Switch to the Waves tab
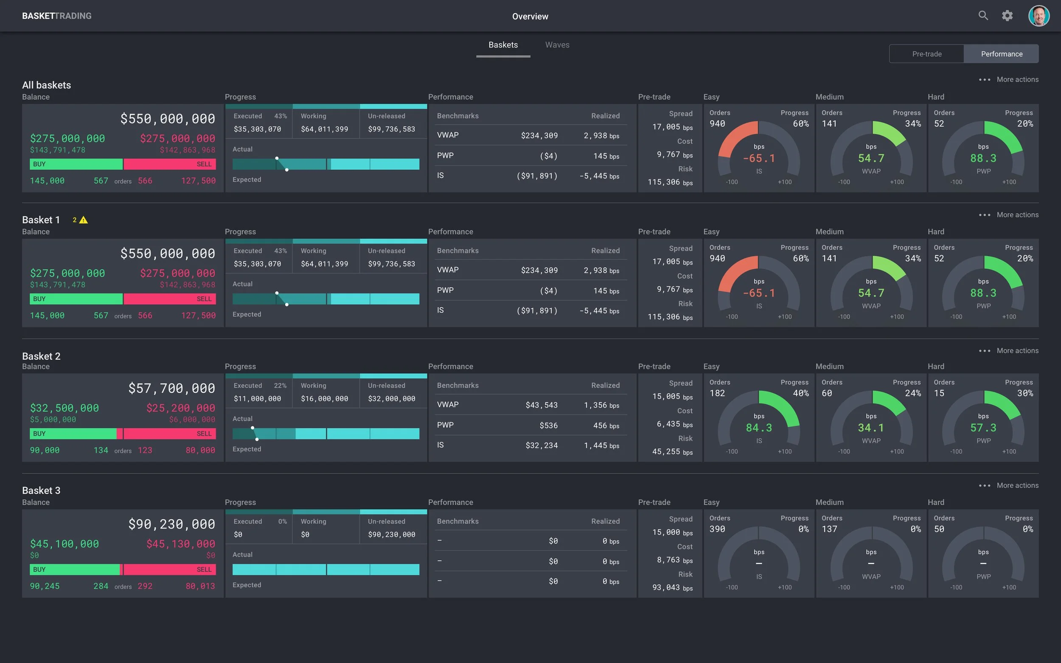1061x663 pixels. point(557,45)
